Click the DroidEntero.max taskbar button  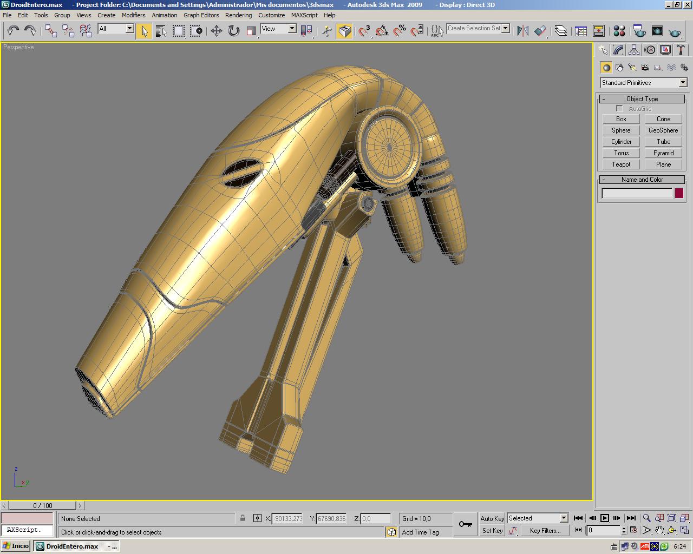pos(76,546)
